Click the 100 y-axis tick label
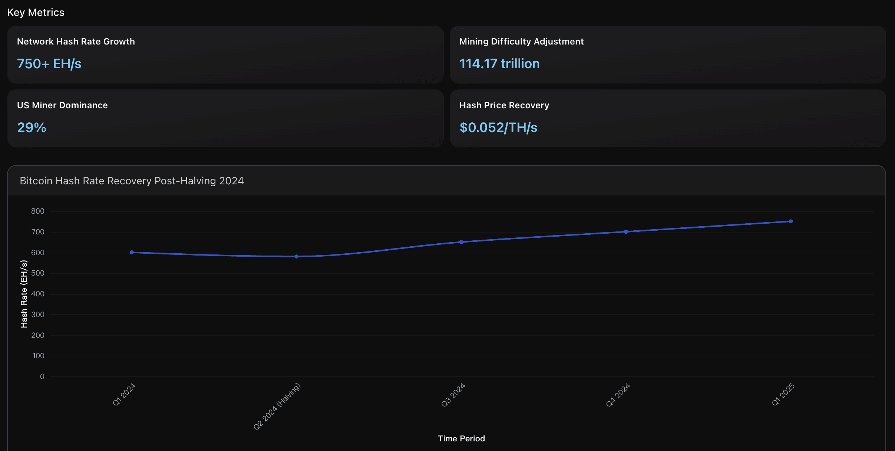 [x=39, y=356]
